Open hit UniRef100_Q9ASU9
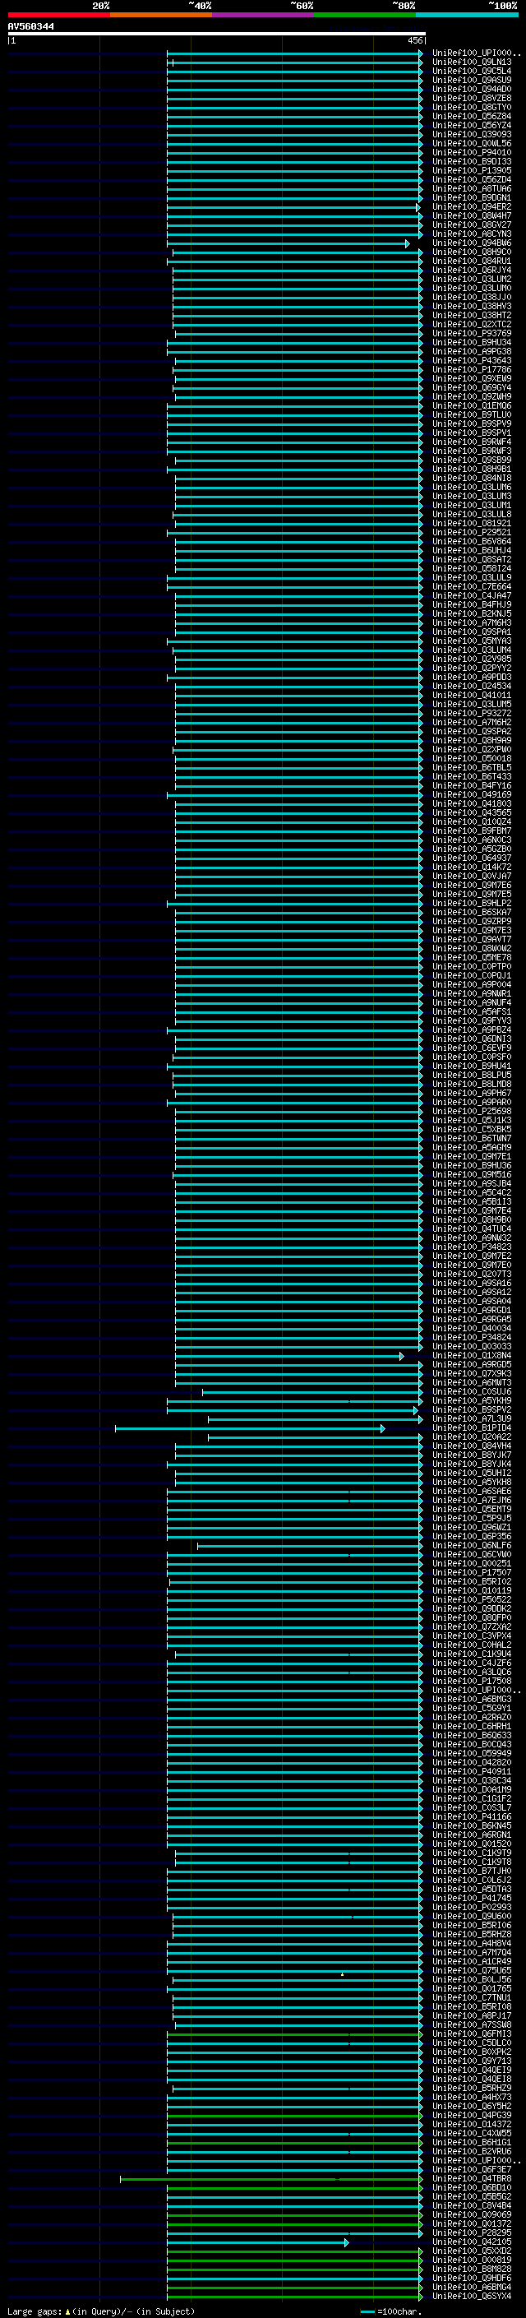526x2318 pixels. coord(472,80)
